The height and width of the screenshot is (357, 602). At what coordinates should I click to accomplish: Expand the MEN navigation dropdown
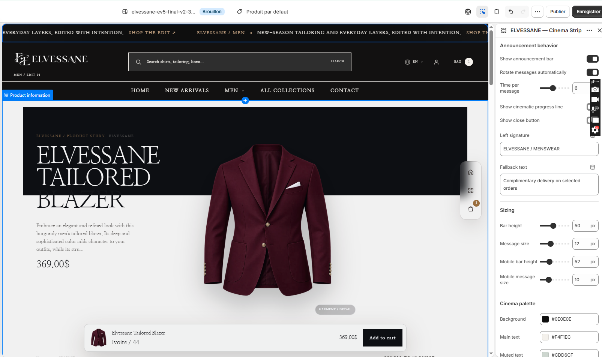(x=234, y=90)
